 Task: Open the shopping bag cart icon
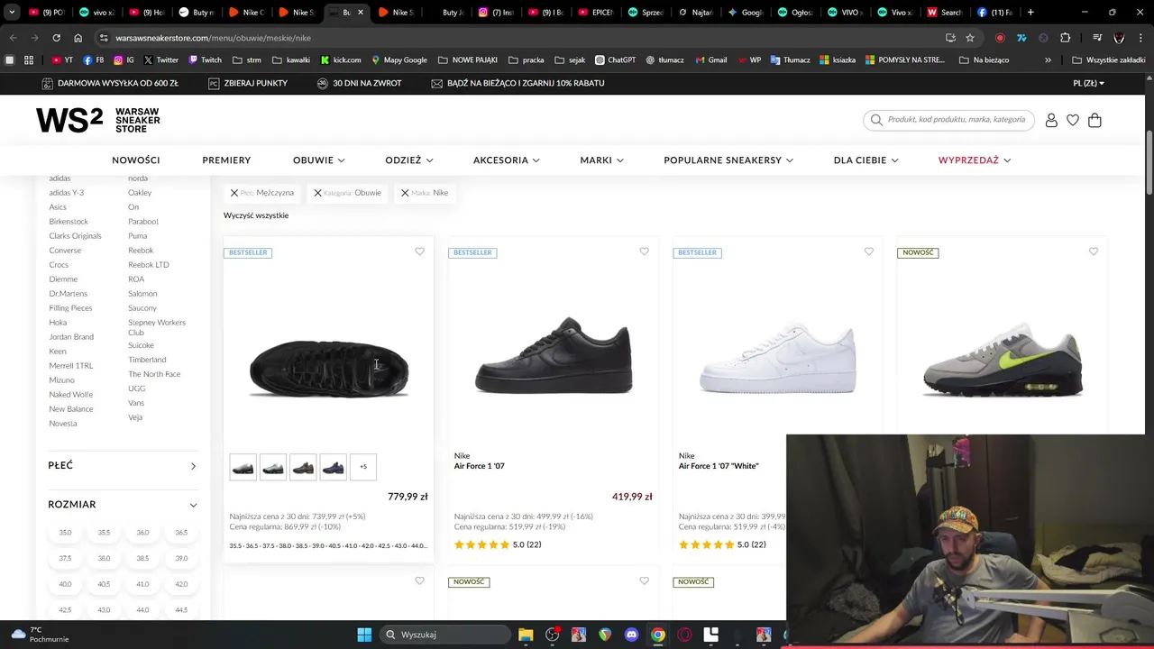[1094, 120]
